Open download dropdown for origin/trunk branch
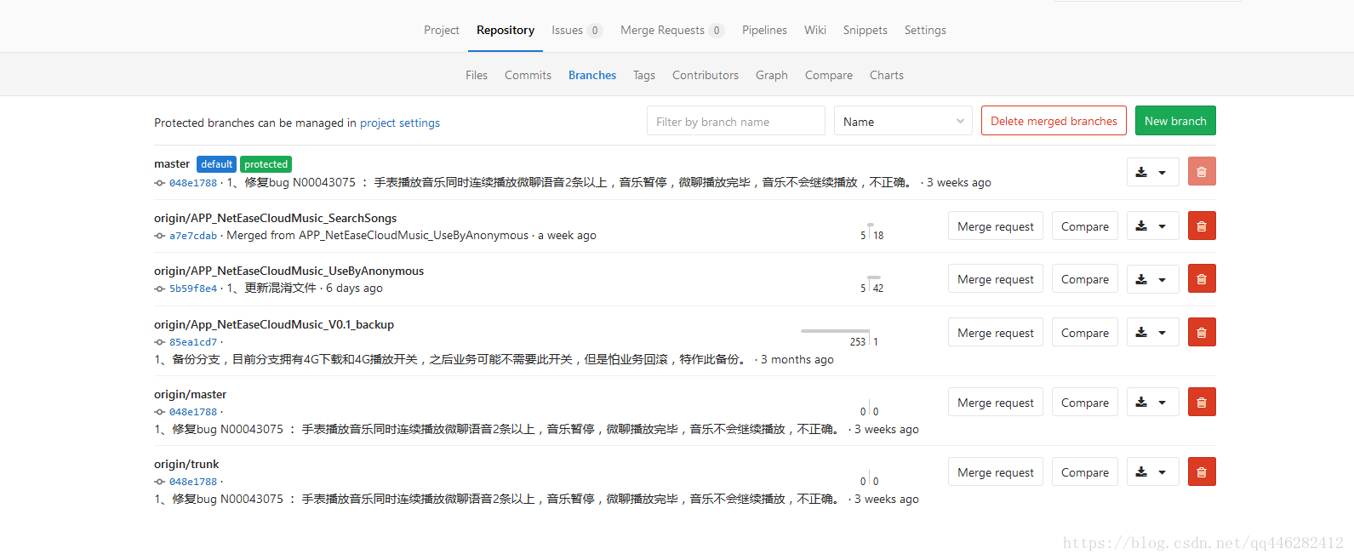This screenshot has width=1354, height=560. (1152, 472)
